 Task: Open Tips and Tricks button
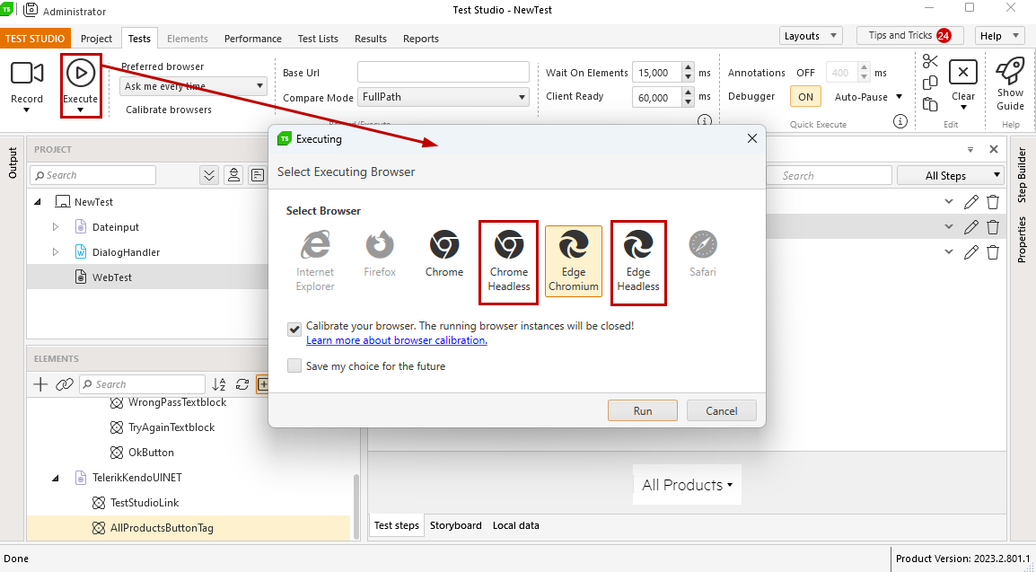(x=909, y=36)
